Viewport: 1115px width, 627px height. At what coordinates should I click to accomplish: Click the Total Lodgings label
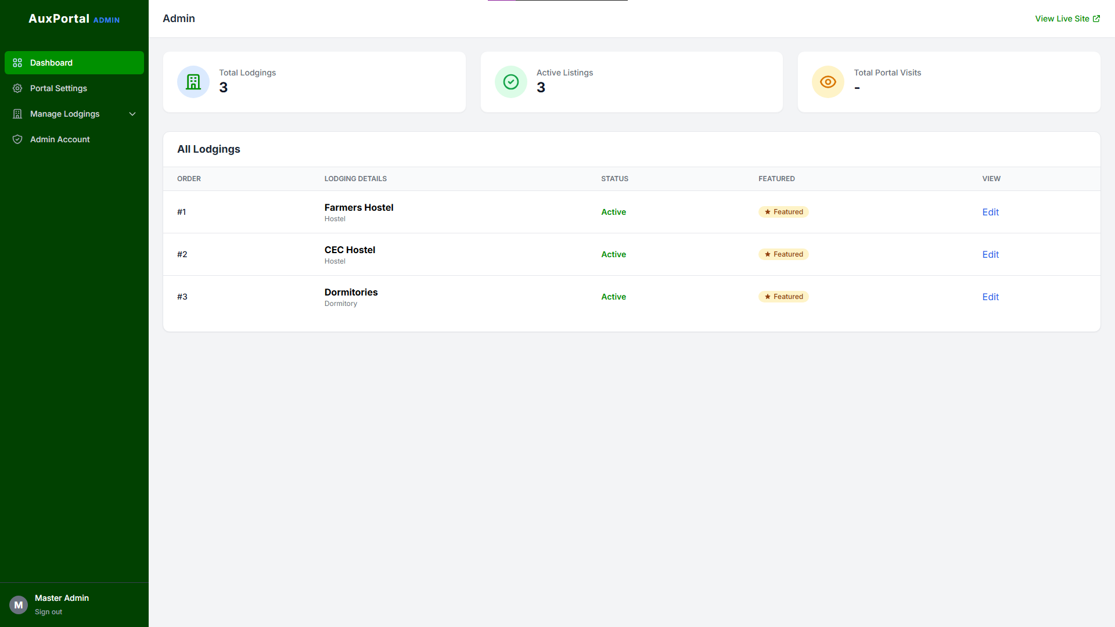[247, 73]
